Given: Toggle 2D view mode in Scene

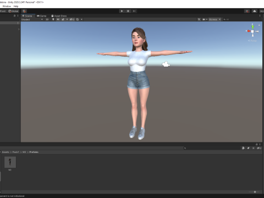Looking at the screenshot, I should click(47, 19).
